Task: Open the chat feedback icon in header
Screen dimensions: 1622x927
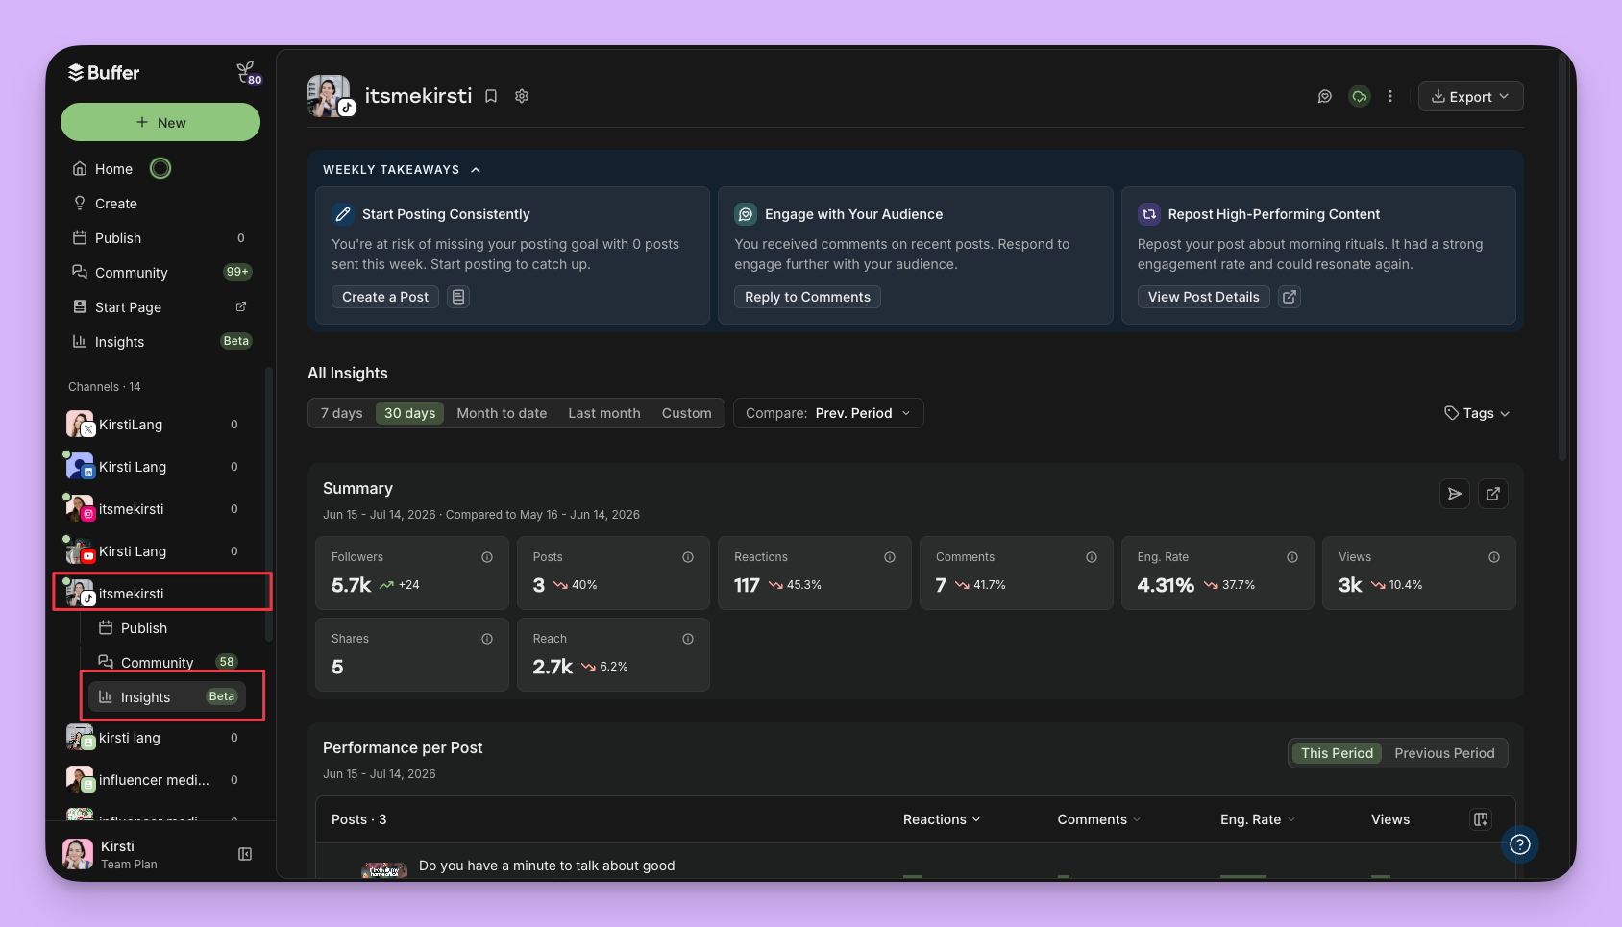Action: tap(1325, 96)
